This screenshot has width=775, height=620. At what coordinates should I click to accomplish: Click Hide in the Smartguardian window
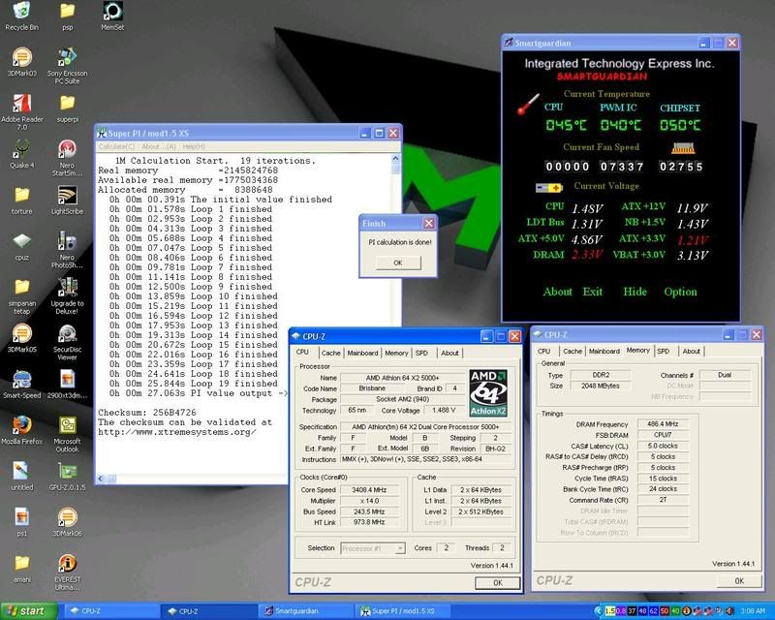coord(635,292)
